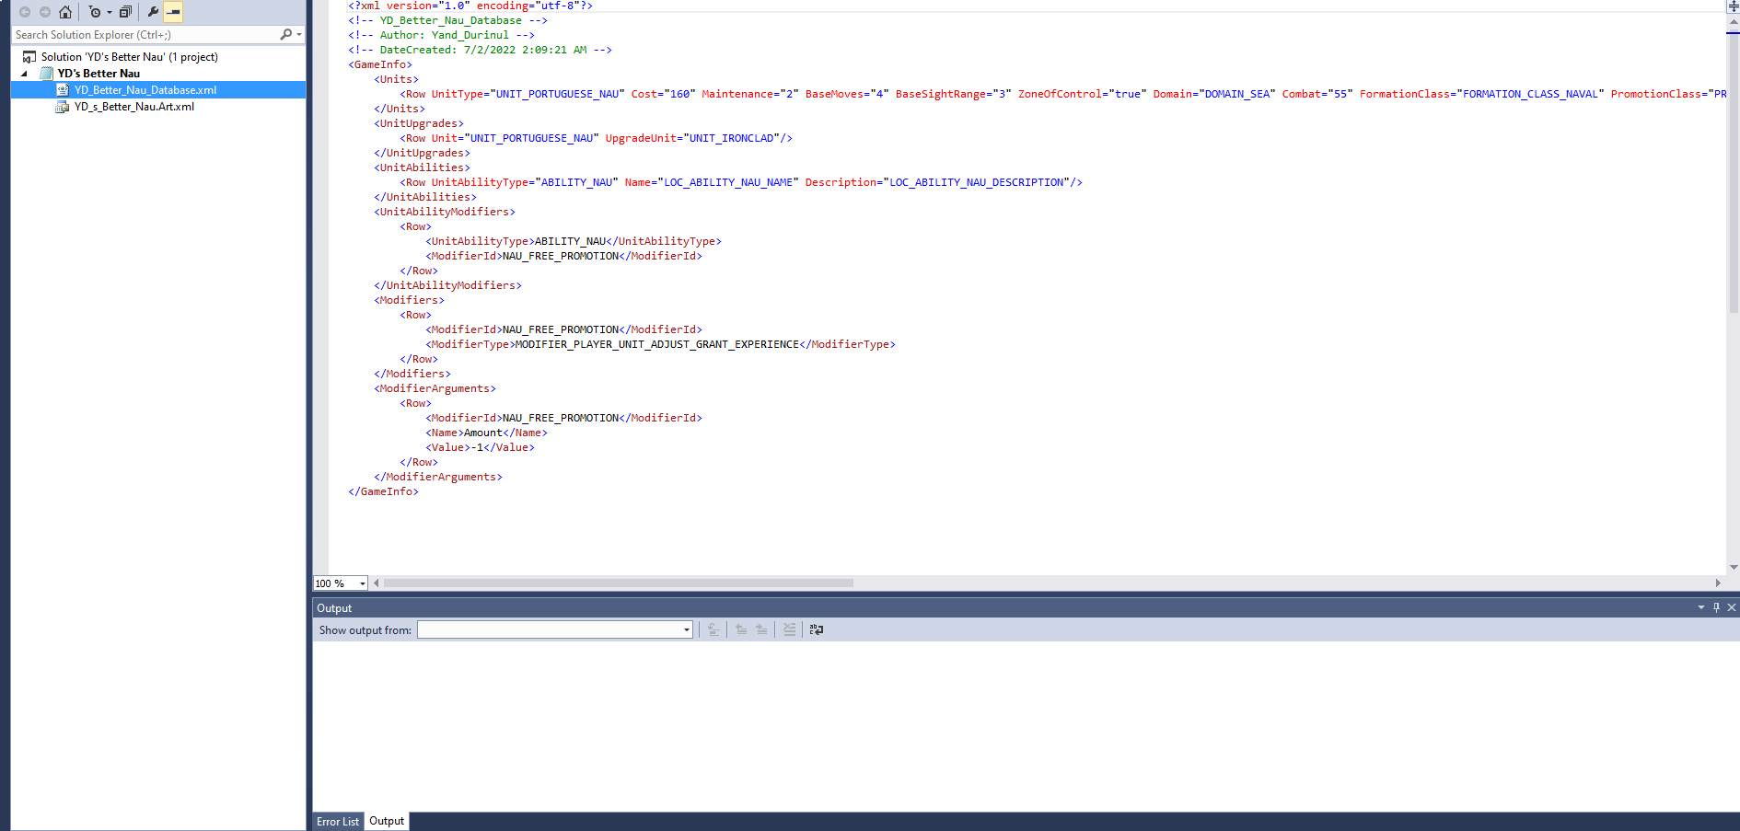Screen dimensions: 1740x831
Task: Click the editor vertical scrollbar down arrow
Action: point(1734,568)
